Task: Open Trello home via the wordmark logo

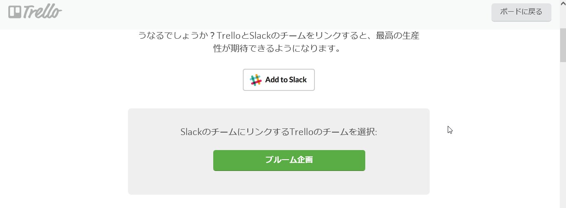Action: point(35,12)
